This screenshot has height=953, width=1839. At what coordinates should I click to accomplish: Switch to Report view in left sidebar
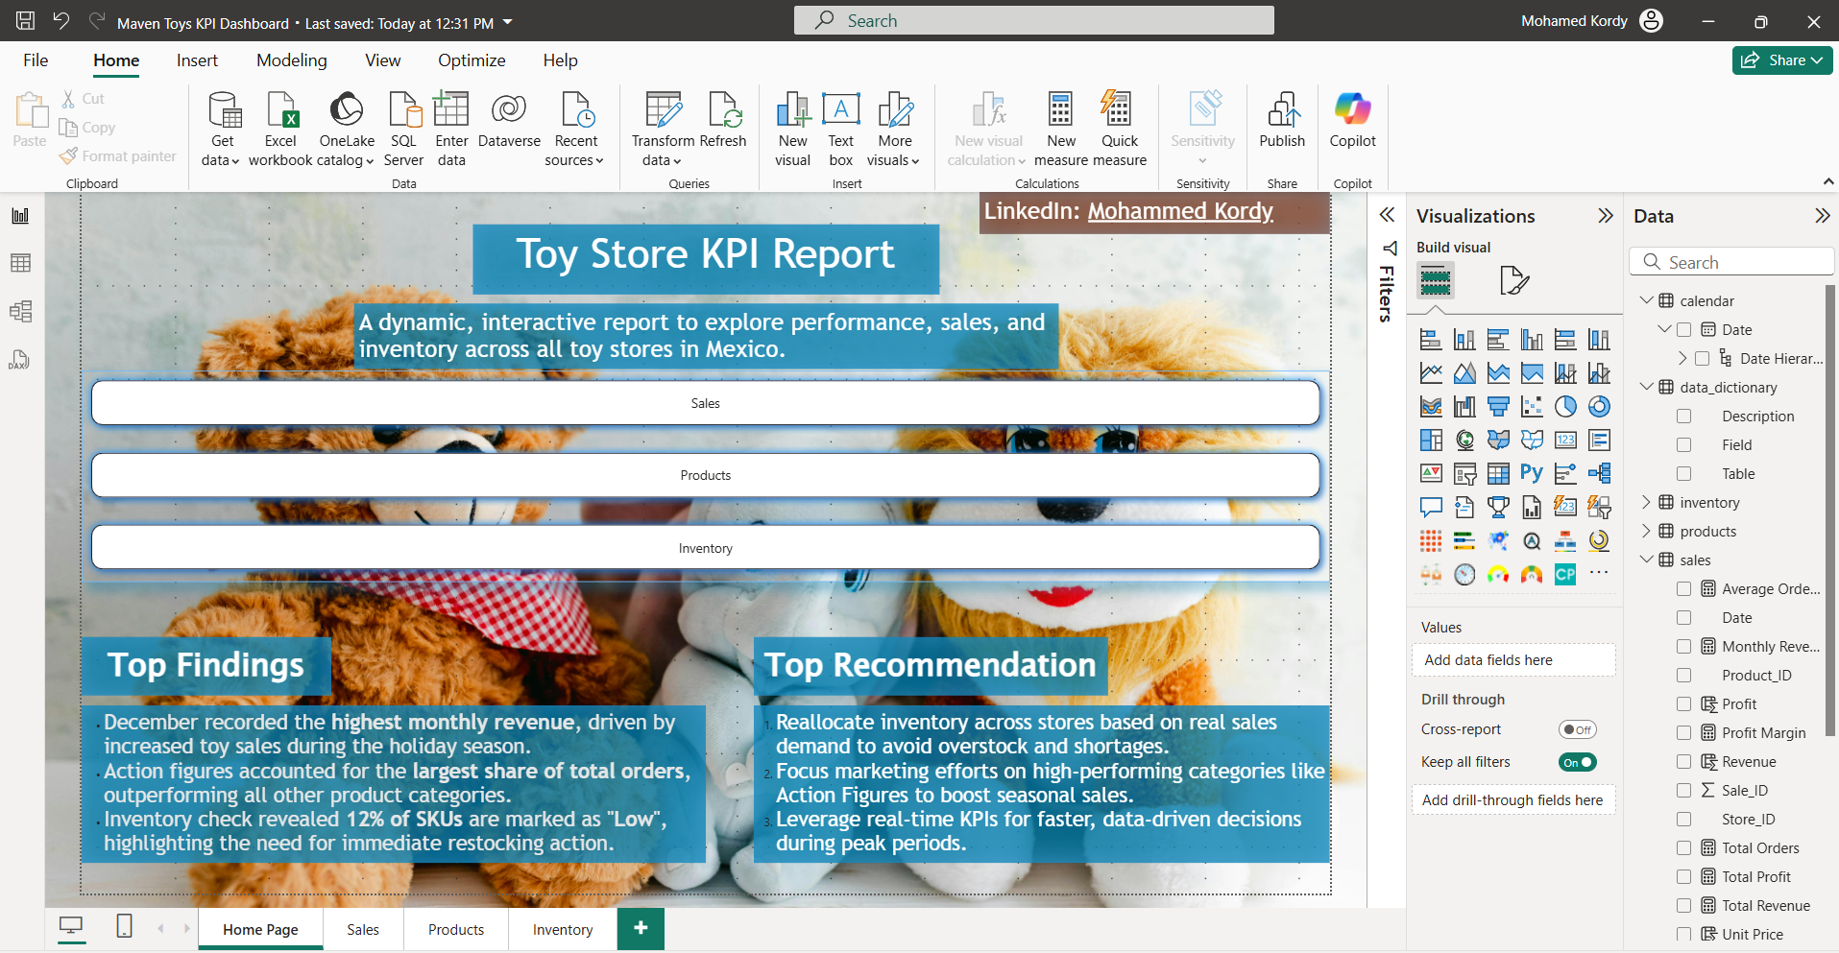(x=20, y=216)
